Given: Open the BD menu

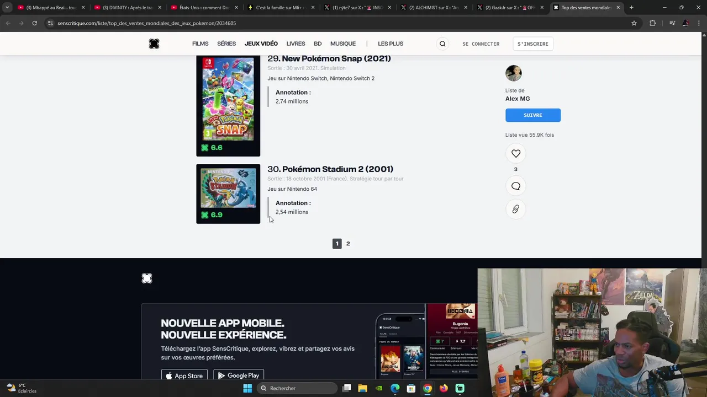Looking at the screenshot, I should coord(318,44).
